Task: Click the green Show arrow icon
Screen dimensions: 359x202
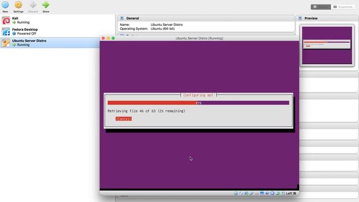Action: pos(46,5)
